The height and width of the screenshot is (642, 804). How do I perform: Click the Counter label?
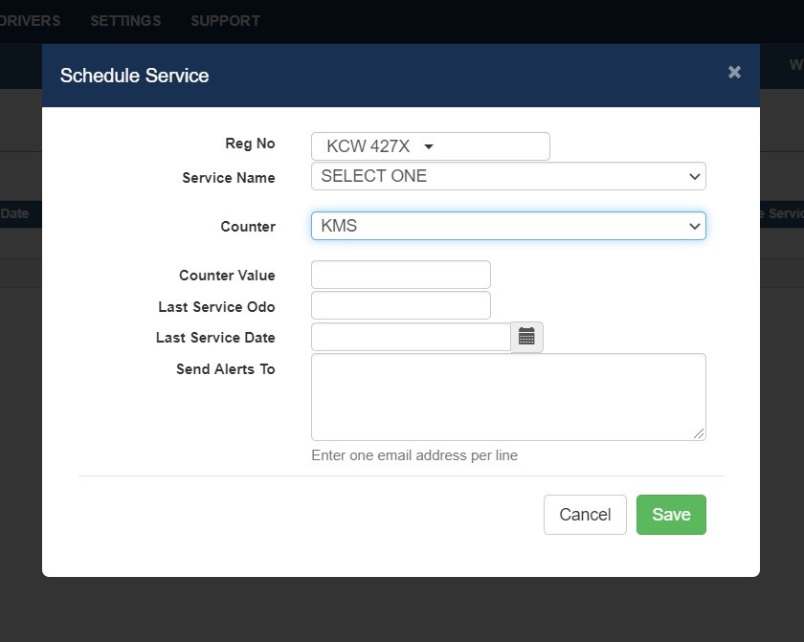[248, 227]
